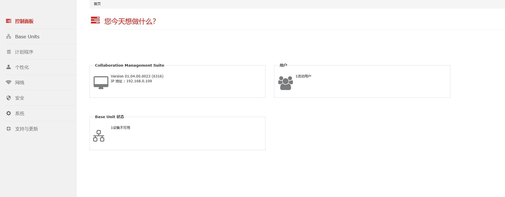
Task: Click the 1设备不可用 status link
Action: [120, 128]
